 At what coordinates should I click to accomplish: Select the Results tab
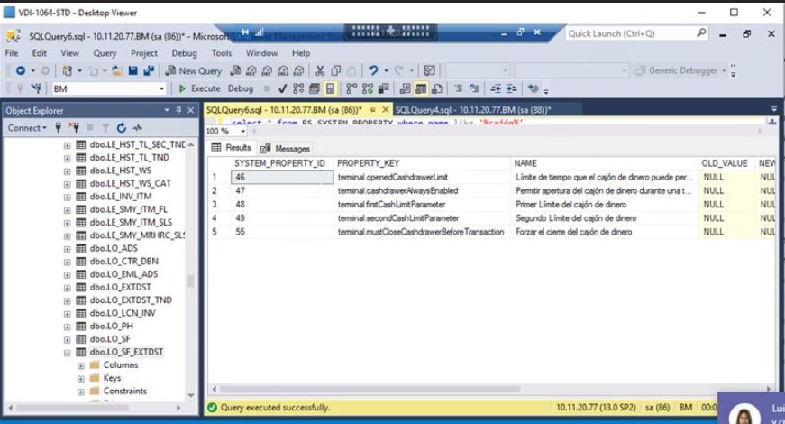232,147
